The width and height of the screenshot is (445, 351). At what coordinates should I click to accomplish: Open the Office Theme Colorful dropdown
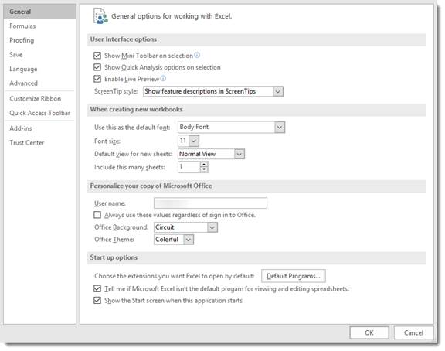tap(174, 240)
